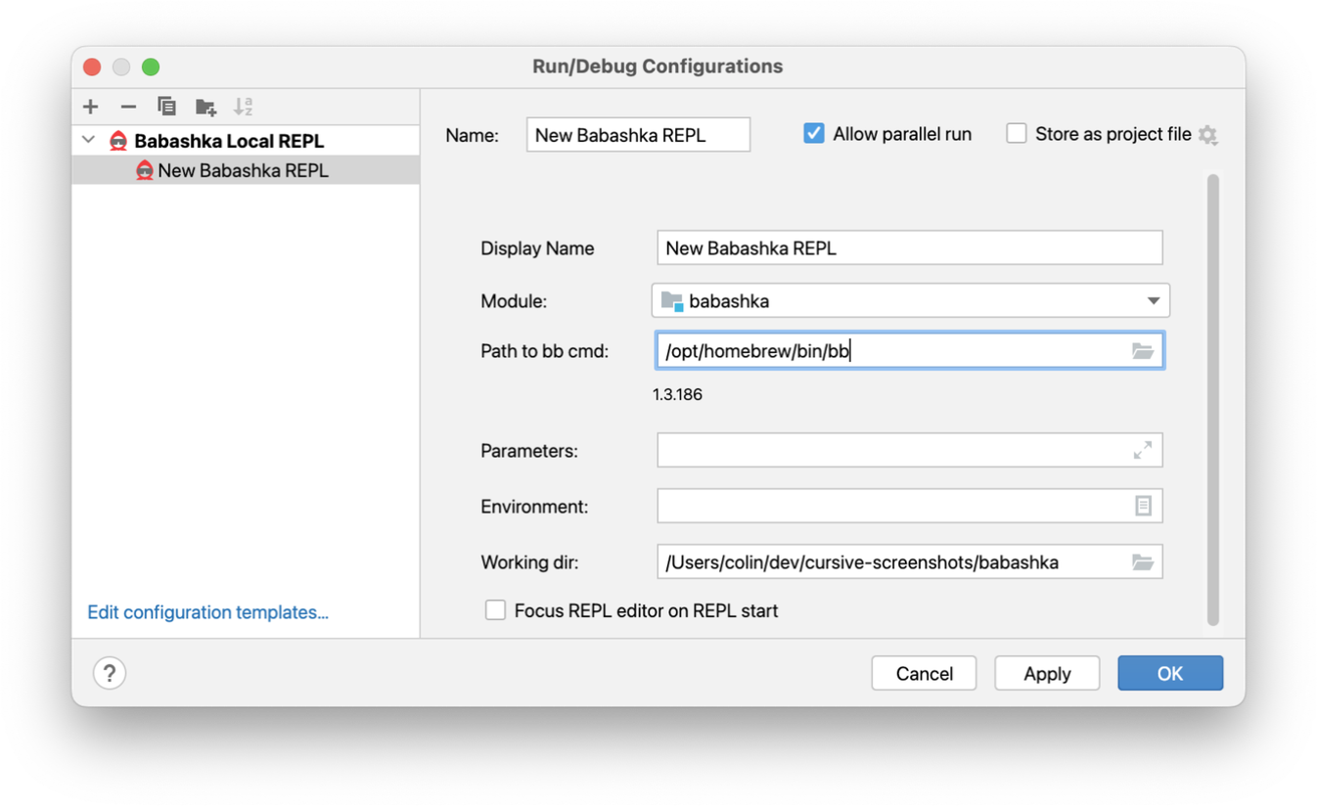Viewport: 1317px width, 806px height.
Task: Click the Path to bb cmd label
Action: (x=545, y=351)
